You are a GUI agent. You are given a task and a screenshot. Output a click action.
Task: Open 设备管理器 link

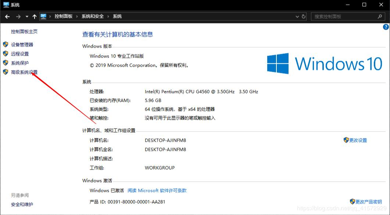[22, 45]
